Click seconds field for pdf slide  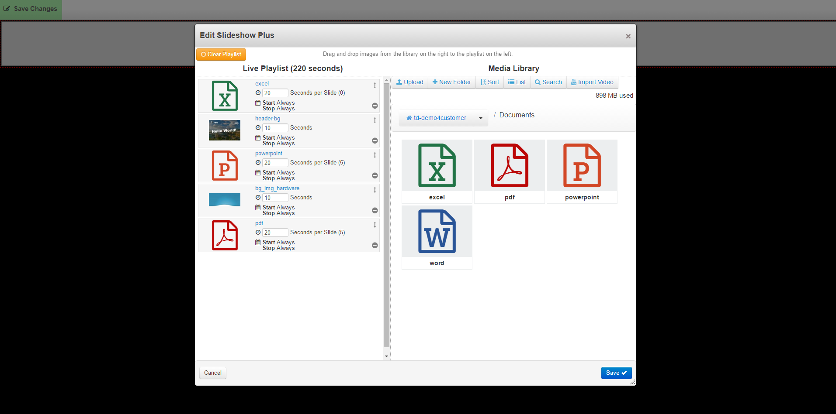pos(275,233)
